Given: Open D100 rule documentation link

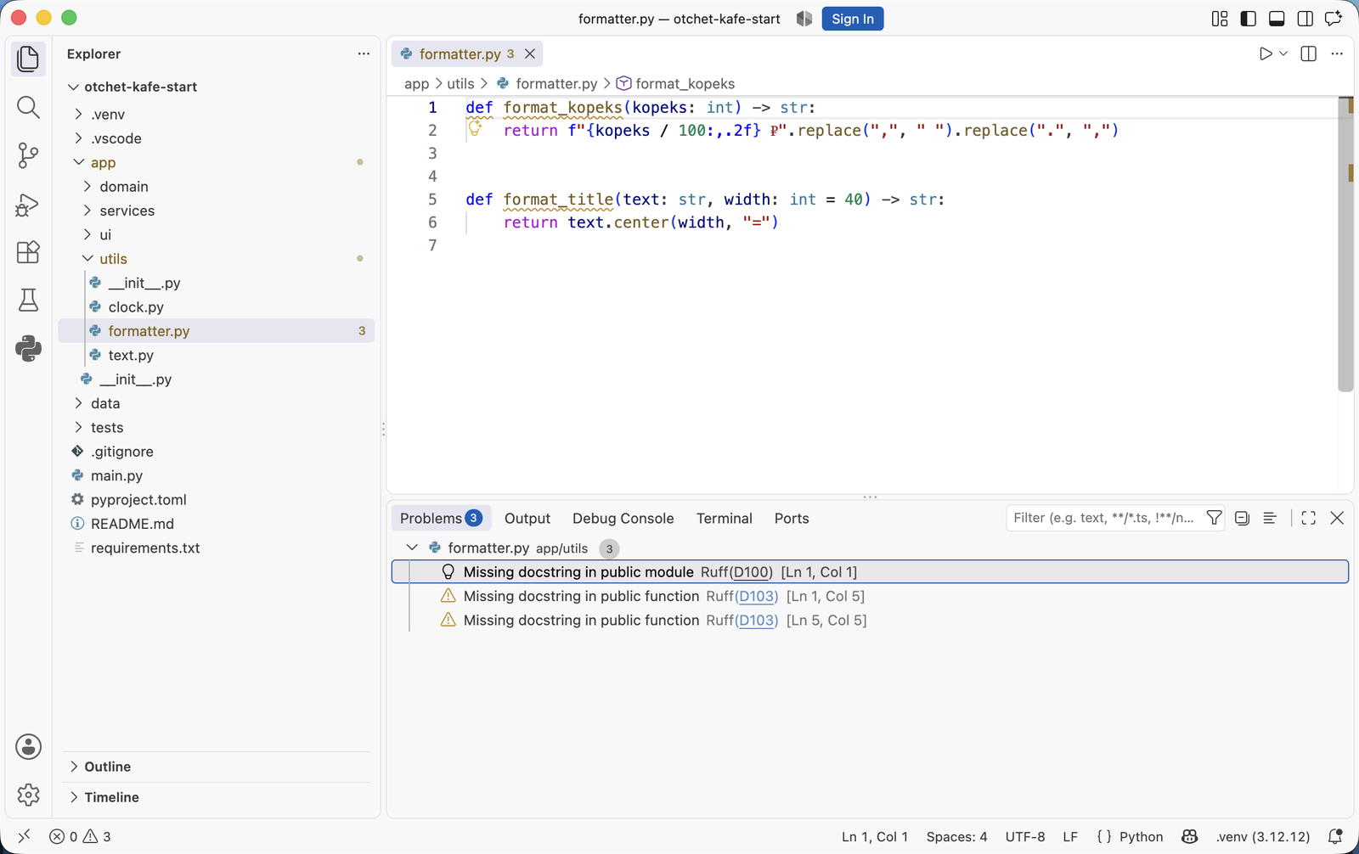Looking at the screenshot, I should click(752, 572).
